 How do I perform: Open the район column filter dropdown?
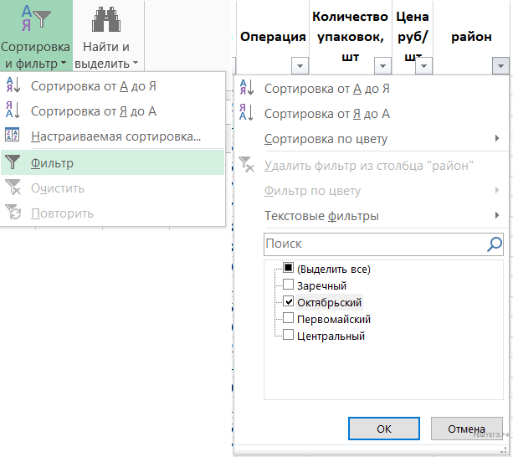tap(500, 66)
